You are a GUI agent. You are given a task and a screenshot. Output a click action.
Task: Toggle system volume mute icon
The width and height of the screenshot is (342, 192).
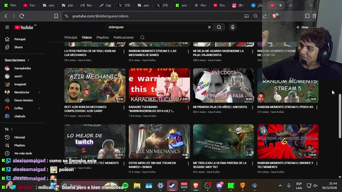[316, 186]
